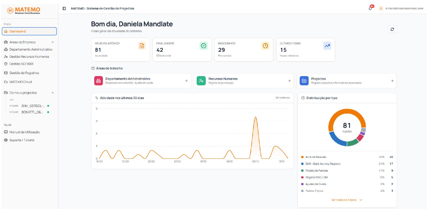Click the trend icon in Últimos 7 Dias card

click(327, 46)
